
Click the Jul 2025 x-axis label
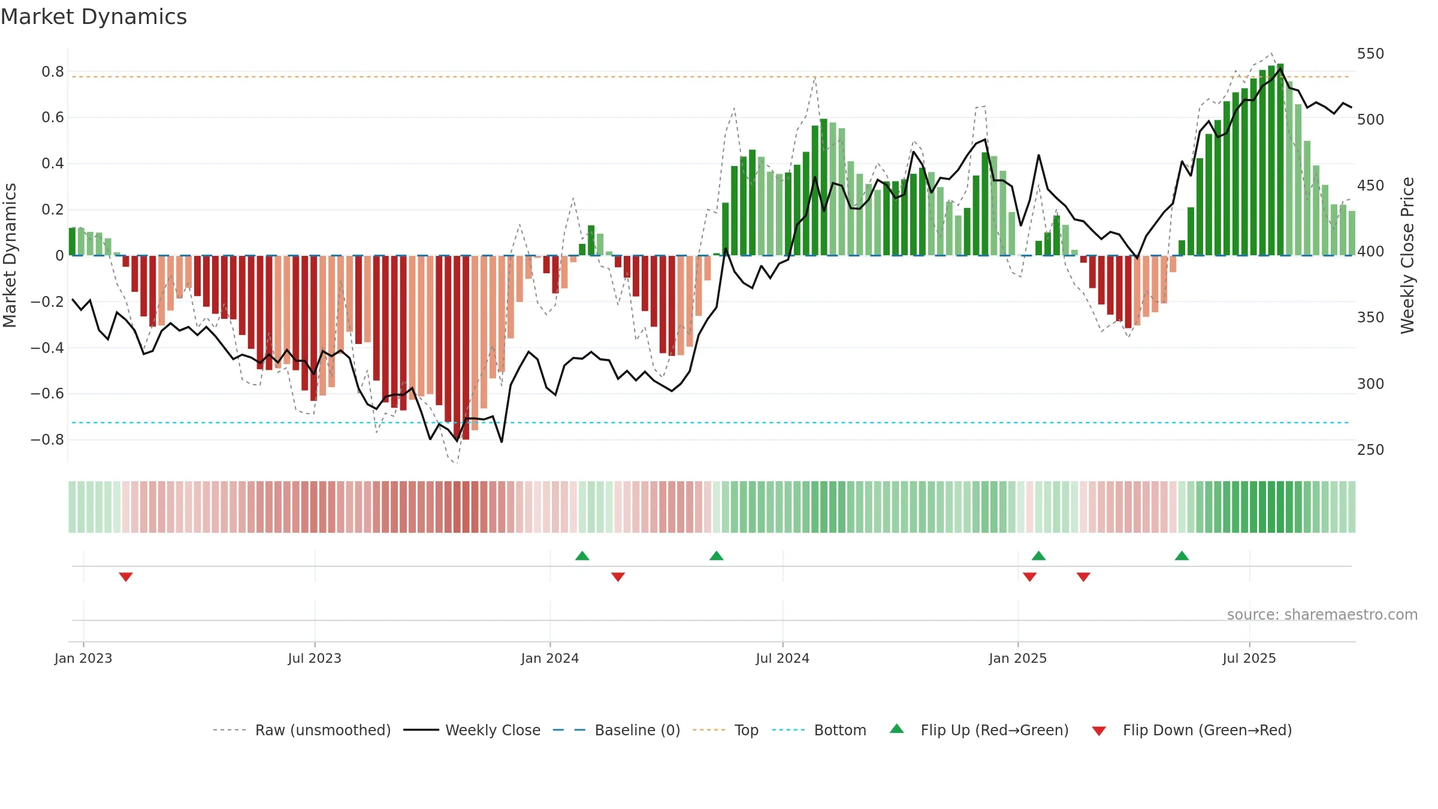(1249, 659)
